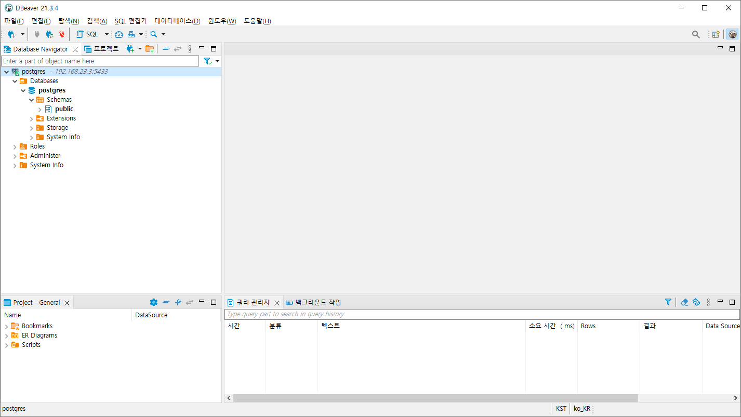Collapse the bold postgres database node
Viewport: 741px width, 417px height.
pyautogui.click(x=23, y=90)
